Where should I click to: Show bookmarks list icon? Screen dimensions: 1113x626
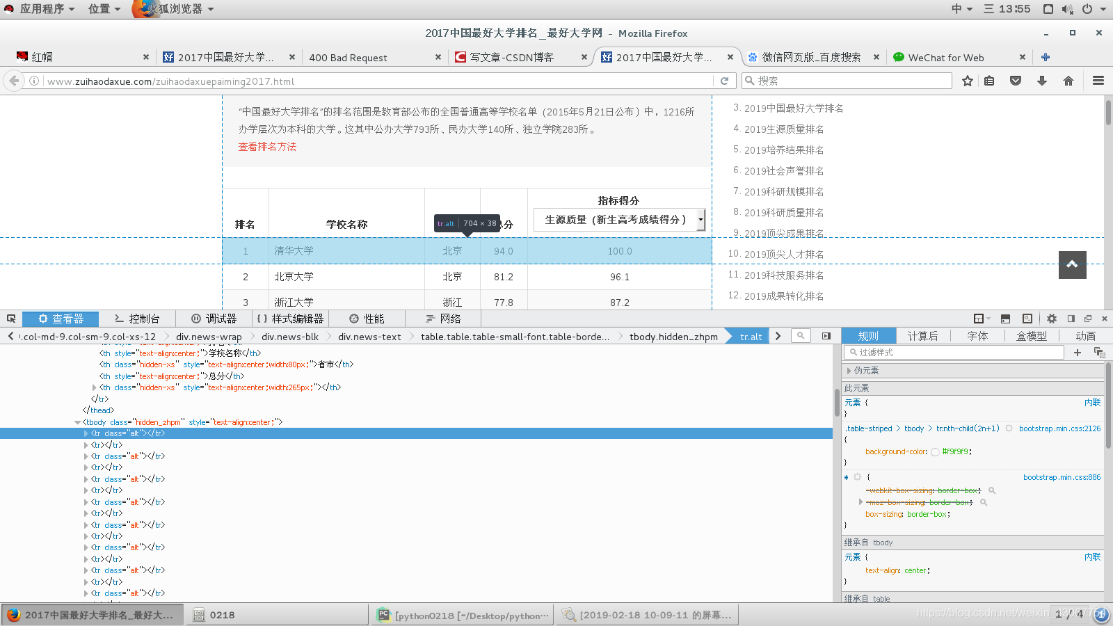coord(989,81)
